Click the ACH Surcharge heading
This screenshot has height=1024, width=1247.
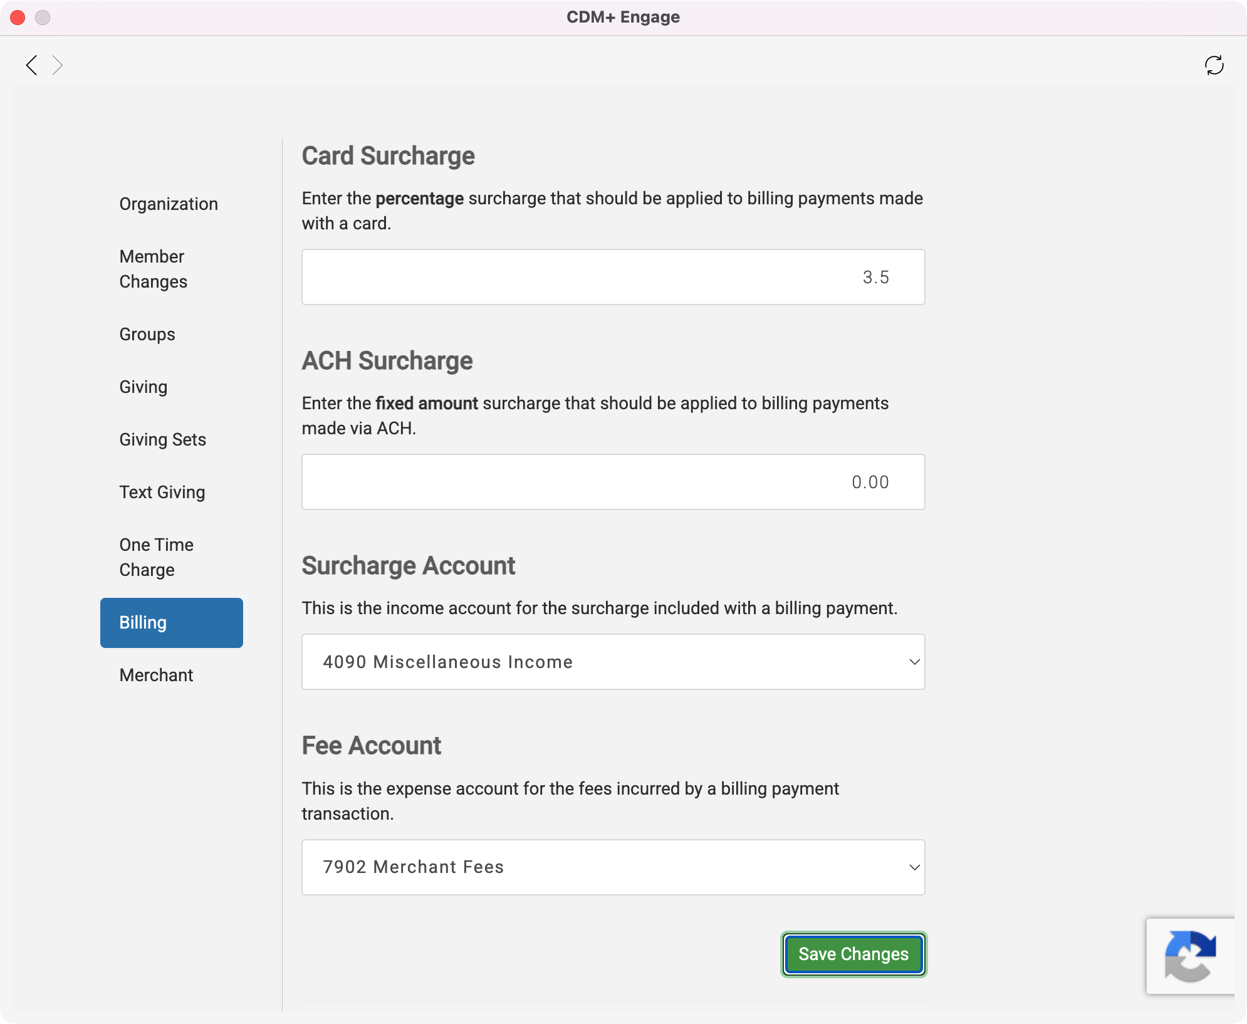click(x=387, y=361)
